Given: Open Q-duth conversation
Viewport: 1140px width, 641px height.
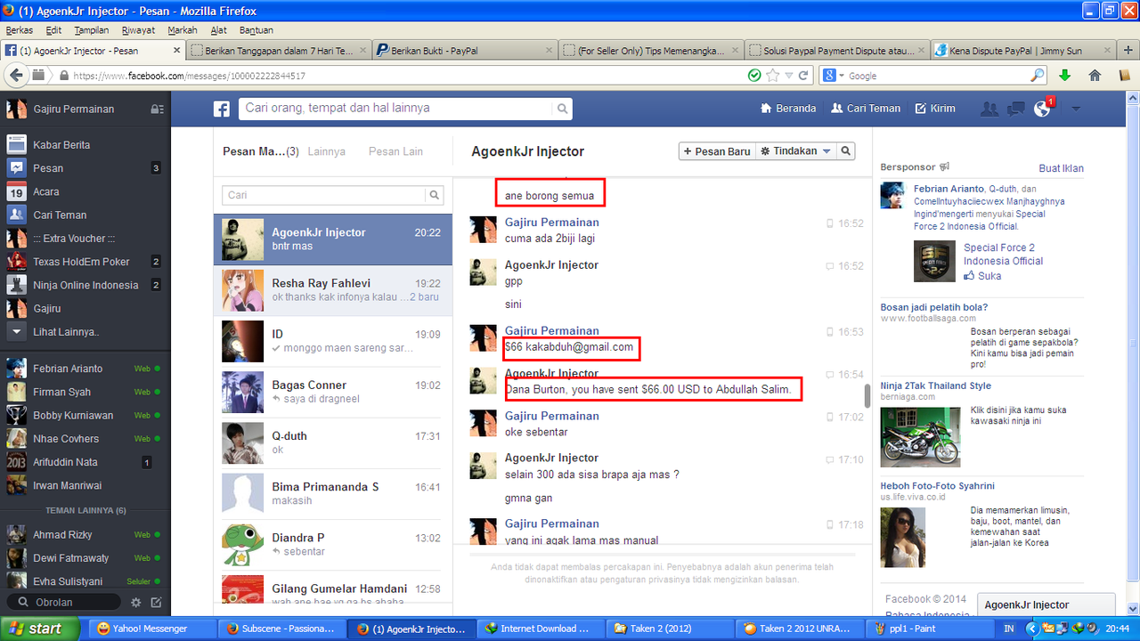Looking at the screenshot, I should click(333, 442).
